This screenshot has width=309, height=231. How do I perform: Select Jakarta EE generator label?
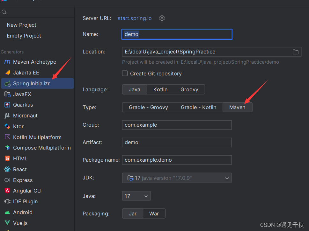point(26,73)
